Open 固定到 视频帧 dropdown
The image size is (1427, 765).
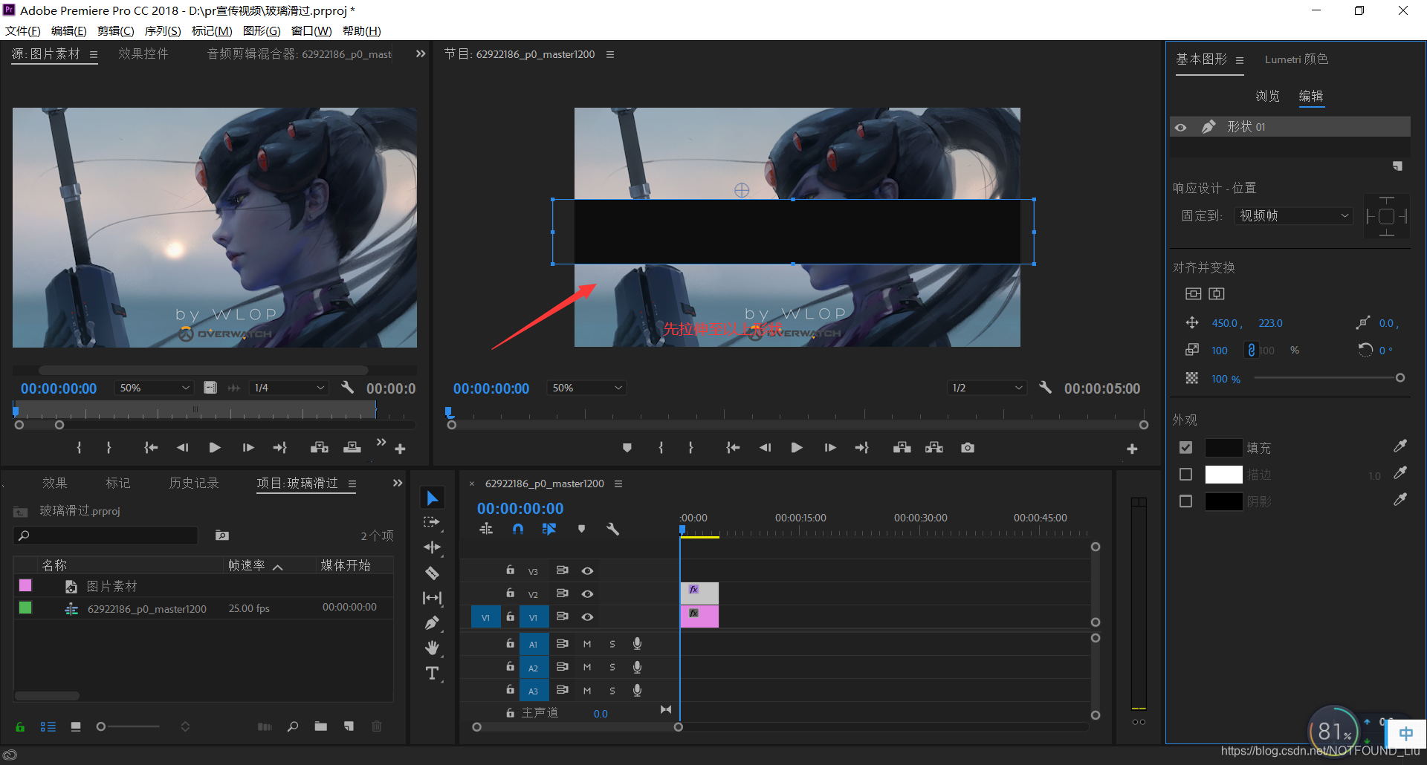pos(1293,215)
